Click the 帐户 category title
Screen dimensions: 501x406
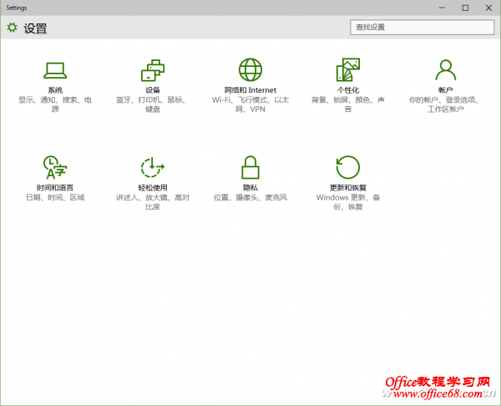point(445,90)
